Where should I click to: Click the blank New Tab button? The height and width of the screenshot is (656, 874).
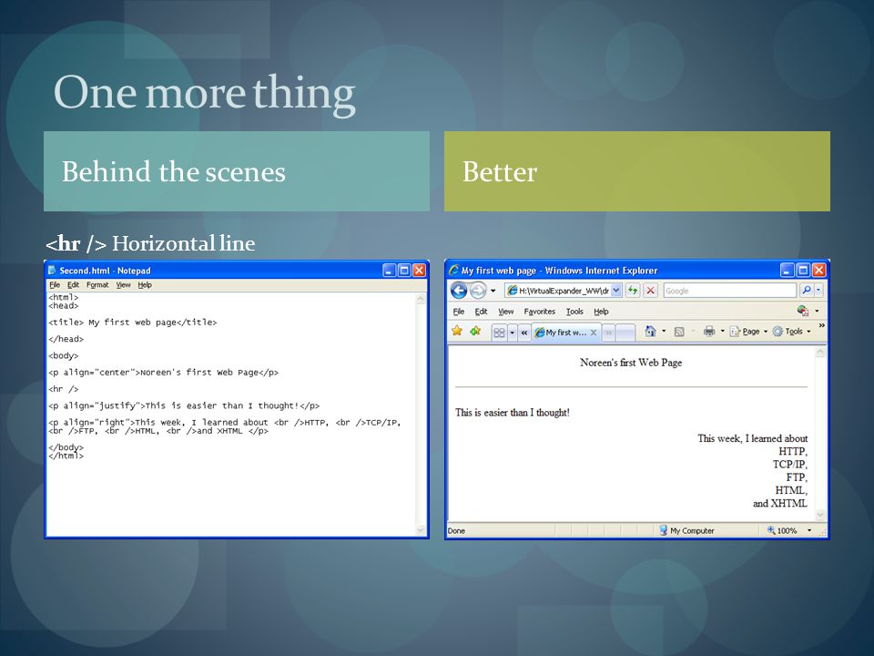(625, 333)
